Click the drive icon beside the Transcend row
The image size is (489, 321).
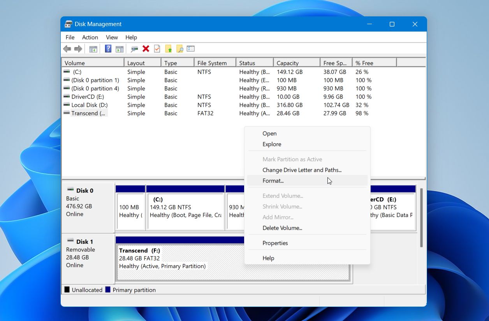click(67, 113)
